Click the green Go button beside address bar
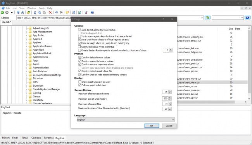The image size is (252, 145). pos(207,18)
